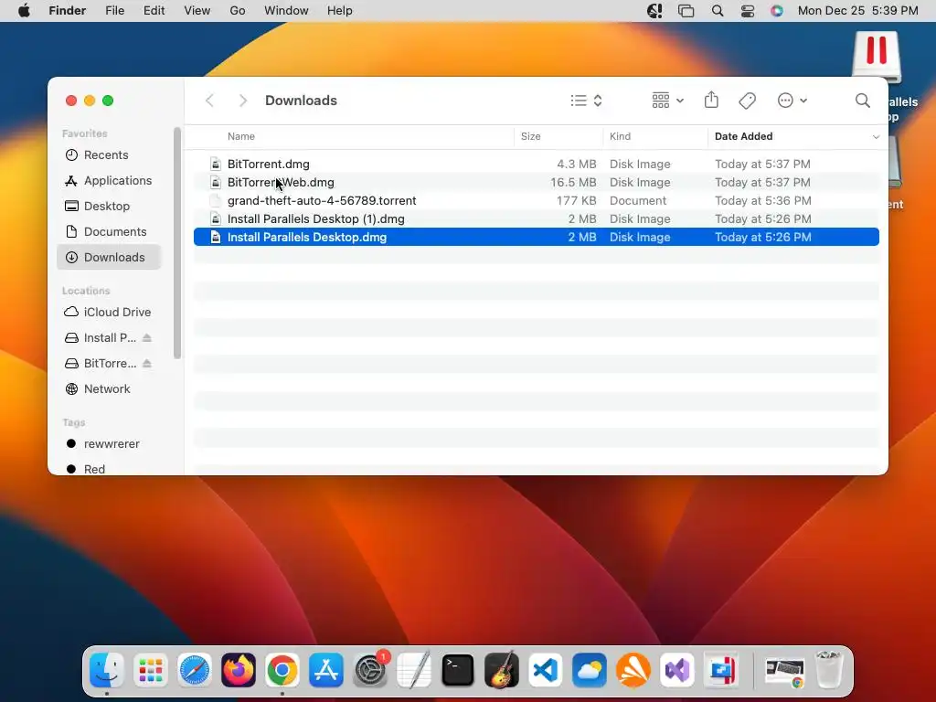Select Documents in sidebar
The width and height of the screenshot is (936, 702).
(110, 232)
